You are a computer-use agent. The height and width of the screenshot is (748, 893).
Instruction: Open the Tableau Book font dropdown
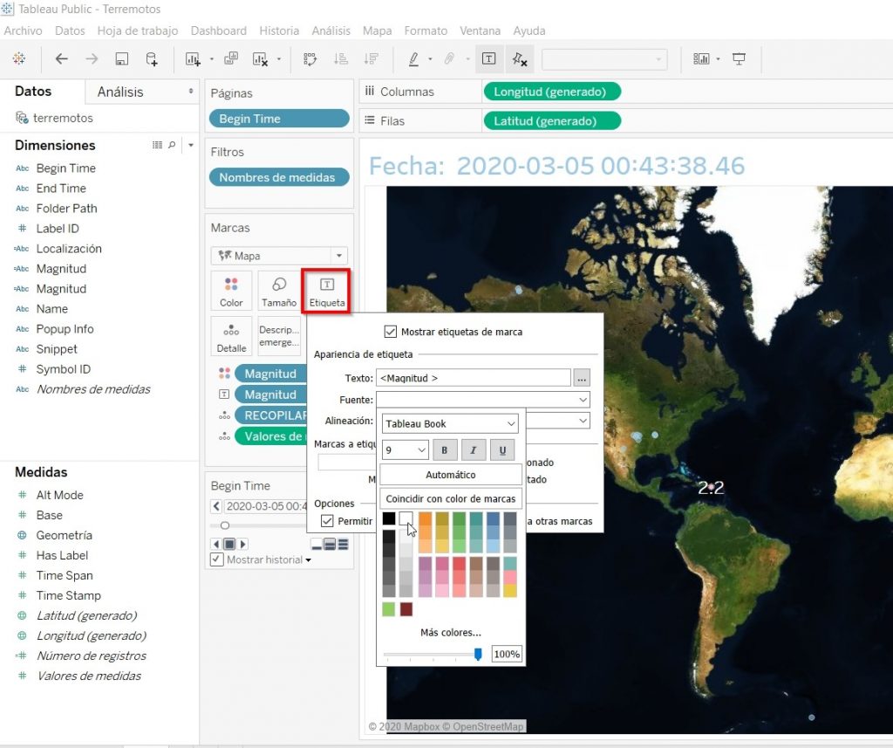tap(449, 423)
